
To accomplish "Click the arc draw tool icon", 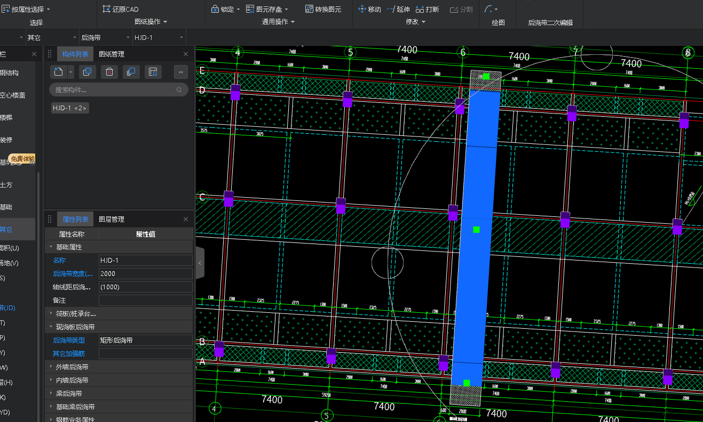I will tap(488, 9).
